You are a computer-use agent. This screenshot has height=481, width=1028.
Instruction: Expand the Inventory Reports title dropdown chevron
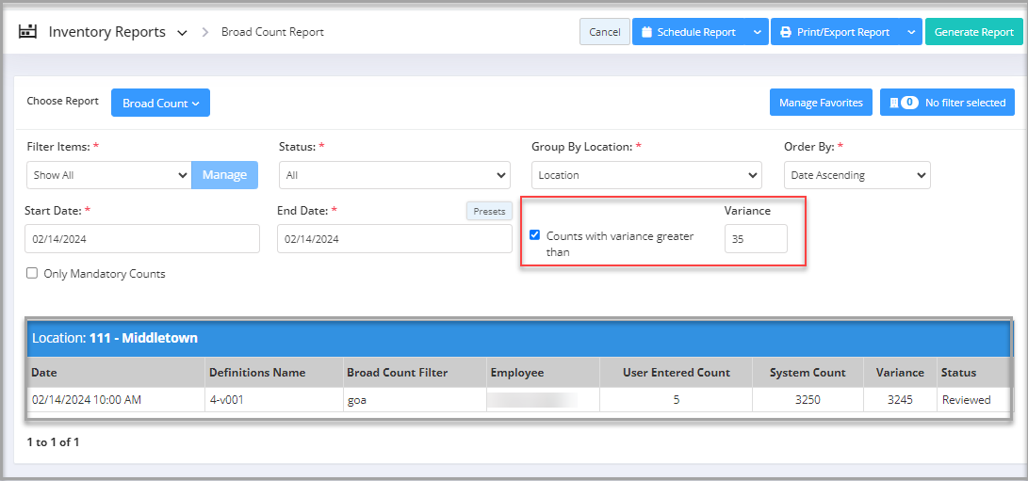pos(183,33)
